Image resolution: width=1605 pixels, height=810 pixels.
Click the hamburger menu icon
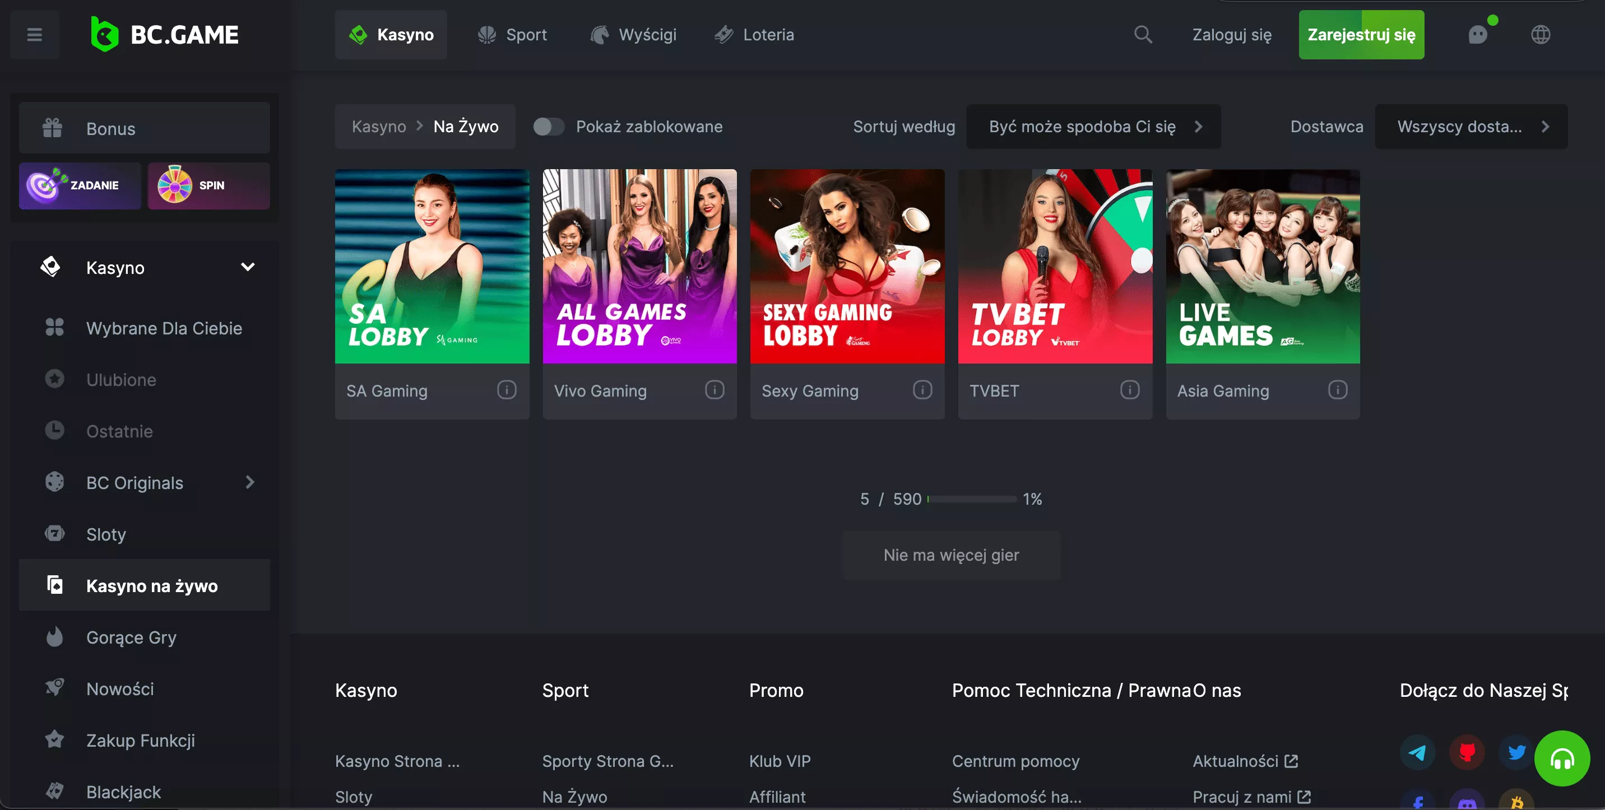[34, 34]
